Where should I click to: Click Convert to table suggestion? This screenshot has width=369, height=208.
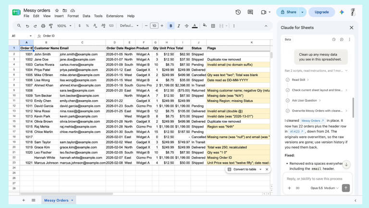pyautogui.click(x=245, y=169)
